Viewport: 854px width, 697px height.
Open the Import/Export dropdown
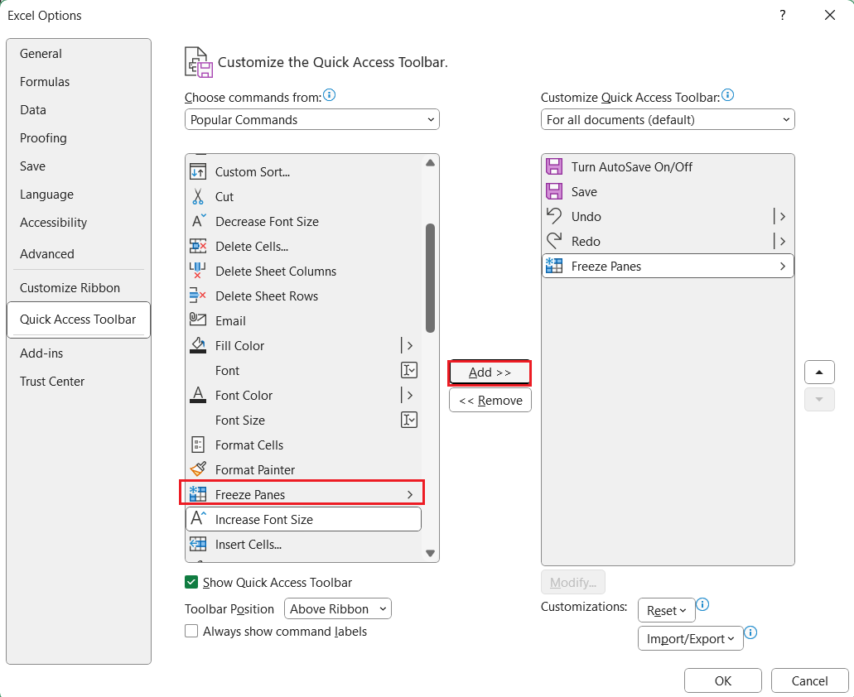pos(691,638)
